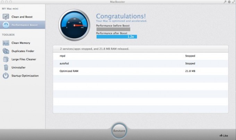
Task: Click the Duplicates Finder icon
Action: [x=6, y=51]
